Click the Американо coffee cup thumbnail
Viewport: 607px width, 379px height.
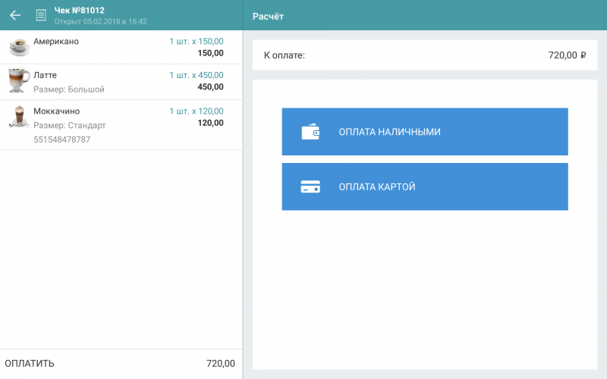[19, 47]
